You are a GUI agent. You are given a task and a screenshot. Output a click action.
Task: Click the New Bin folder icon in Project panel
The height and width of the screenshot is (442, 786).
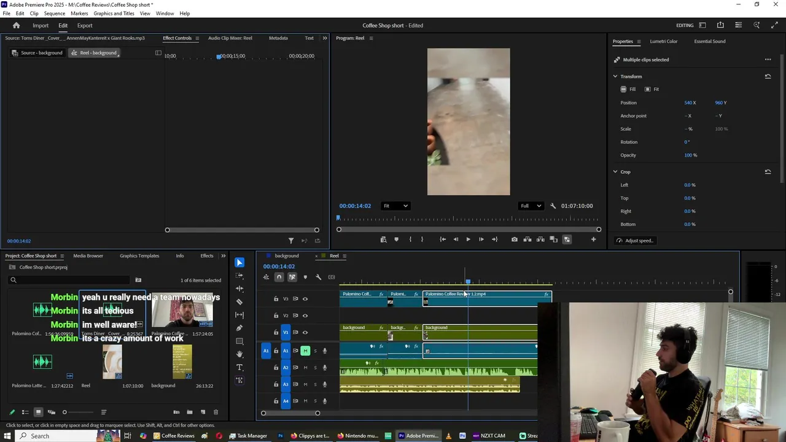tap(190, 412)
